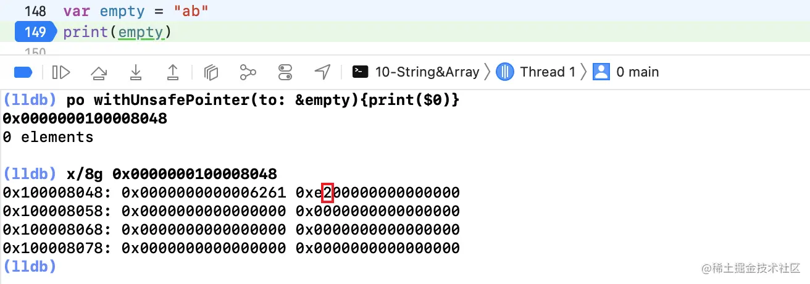
Task: Open Debug Memory Graph icon
Action: point(248,72)
